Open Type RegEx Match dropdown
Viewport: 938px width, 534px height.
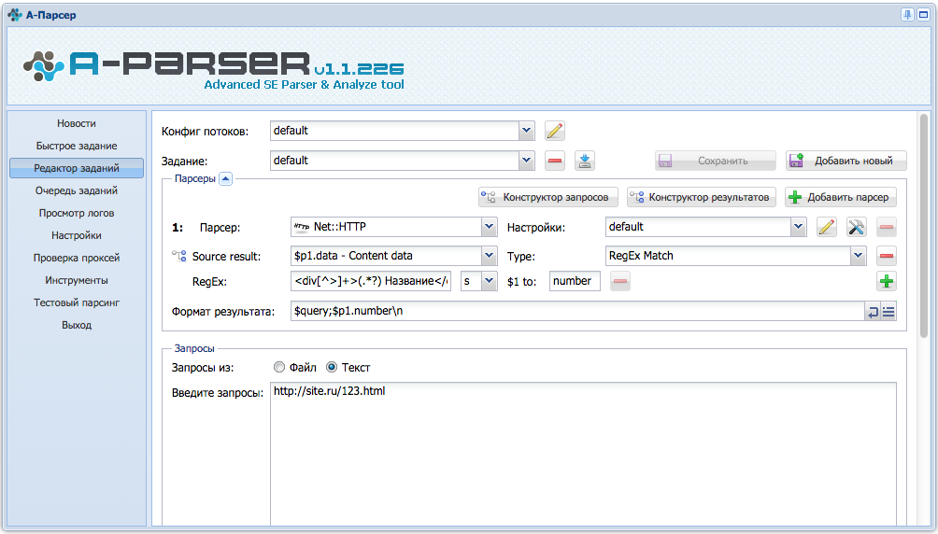tap(858, 256)
